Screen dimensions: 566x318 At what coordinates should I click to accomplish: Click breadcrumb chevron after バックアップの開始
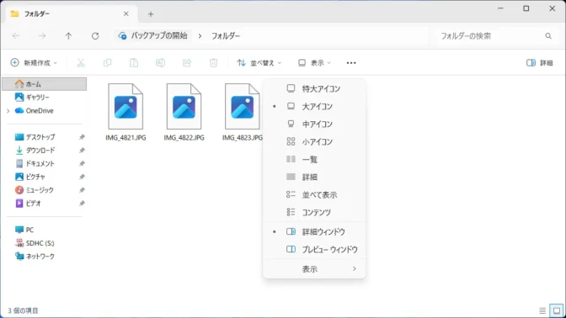[x=200, y=35]
